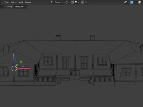Open the Select menu

(14, 2)
